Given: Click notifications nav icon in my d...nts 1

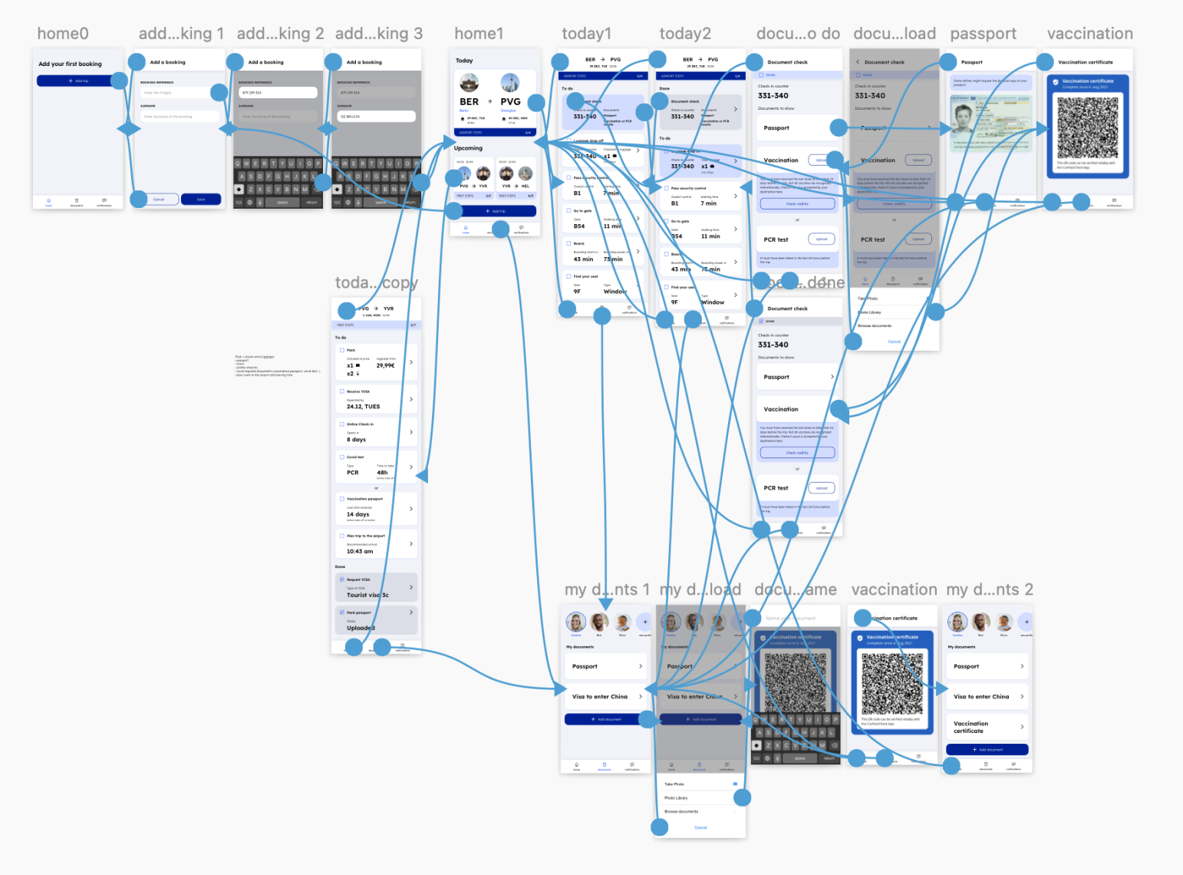Looking at the screenshot, I should click(x=632, y=764).
